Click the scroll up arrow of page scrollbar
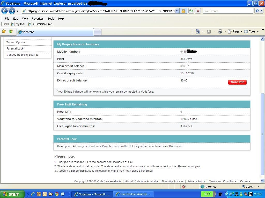 262,39
